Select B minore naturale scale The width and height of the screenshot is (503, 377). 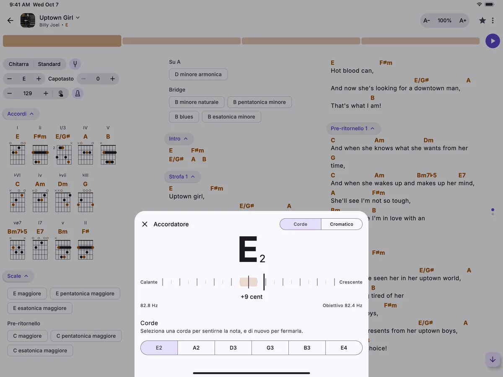[197, 102]
